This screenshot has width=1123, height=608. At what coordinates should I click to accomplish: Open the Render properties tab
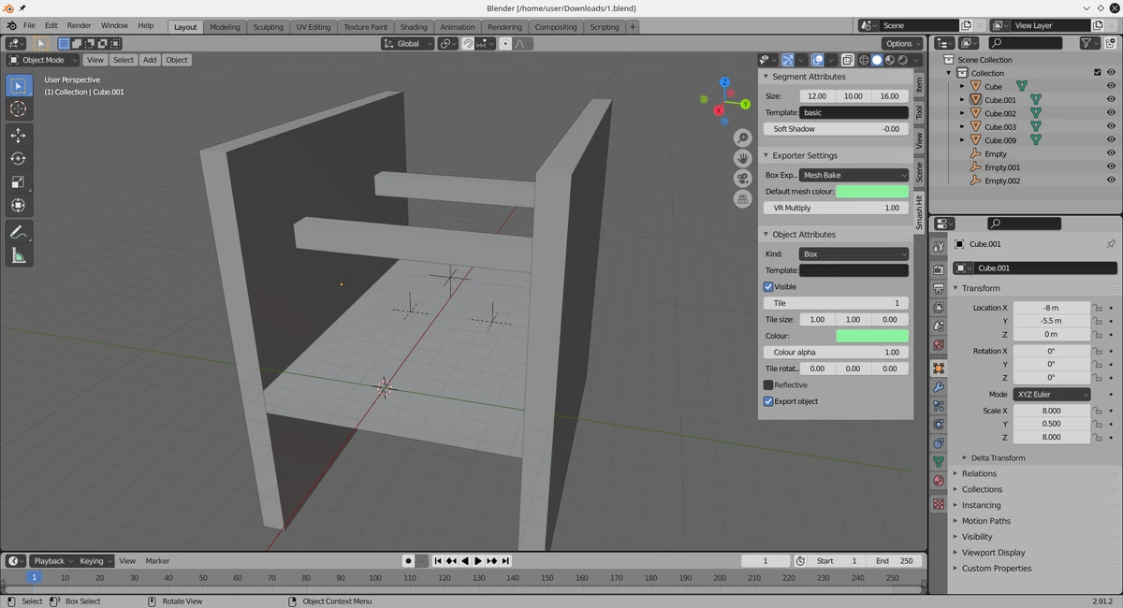(938, 271)
